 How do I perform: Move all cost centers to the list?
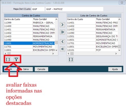pos(62,32)
